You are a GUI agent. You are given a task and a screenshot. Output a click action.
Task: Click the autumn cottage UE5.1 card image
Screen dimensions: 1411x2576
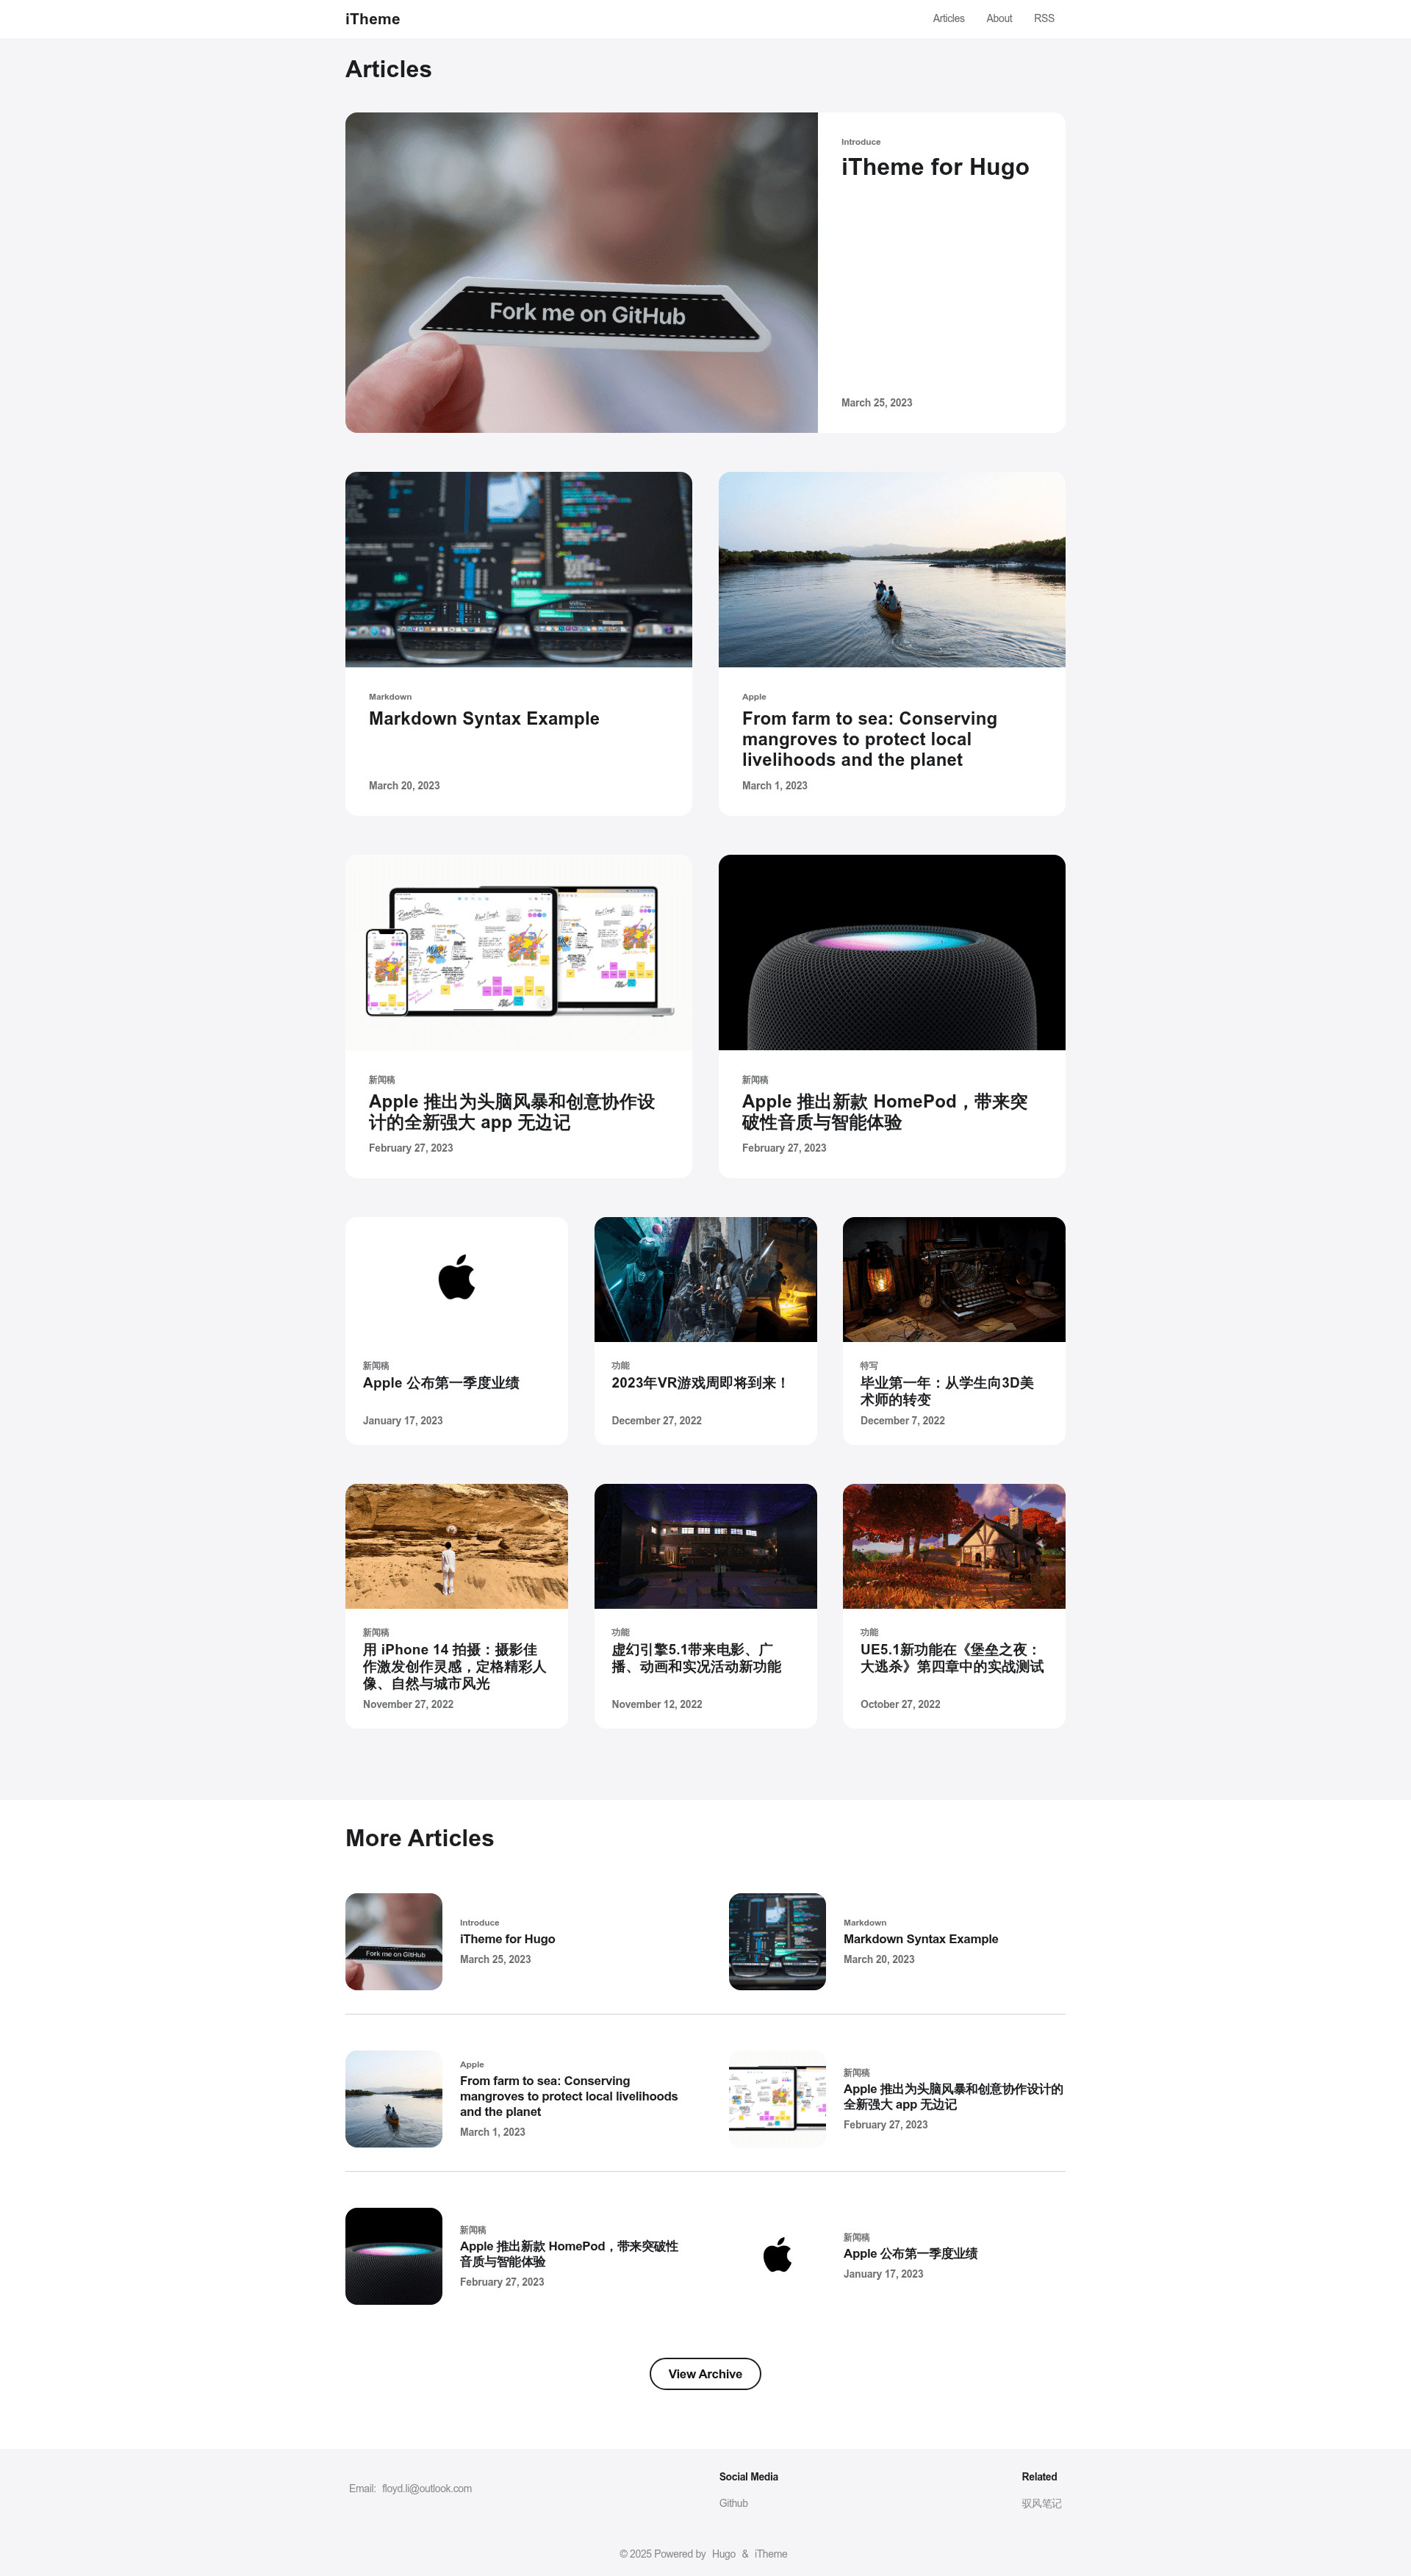click(x=953, y=1546)
